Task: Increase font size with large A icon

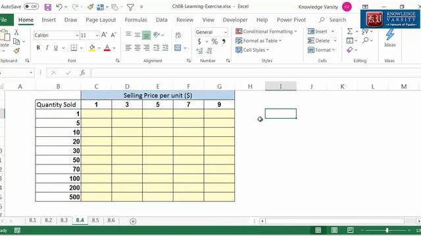Action: [104, 35]
